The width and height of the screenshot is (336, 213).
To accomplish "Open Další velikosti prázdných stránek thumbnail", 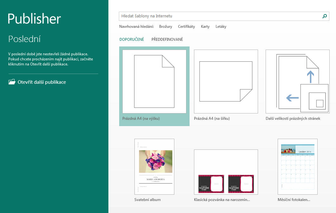I will click(297, 82).
